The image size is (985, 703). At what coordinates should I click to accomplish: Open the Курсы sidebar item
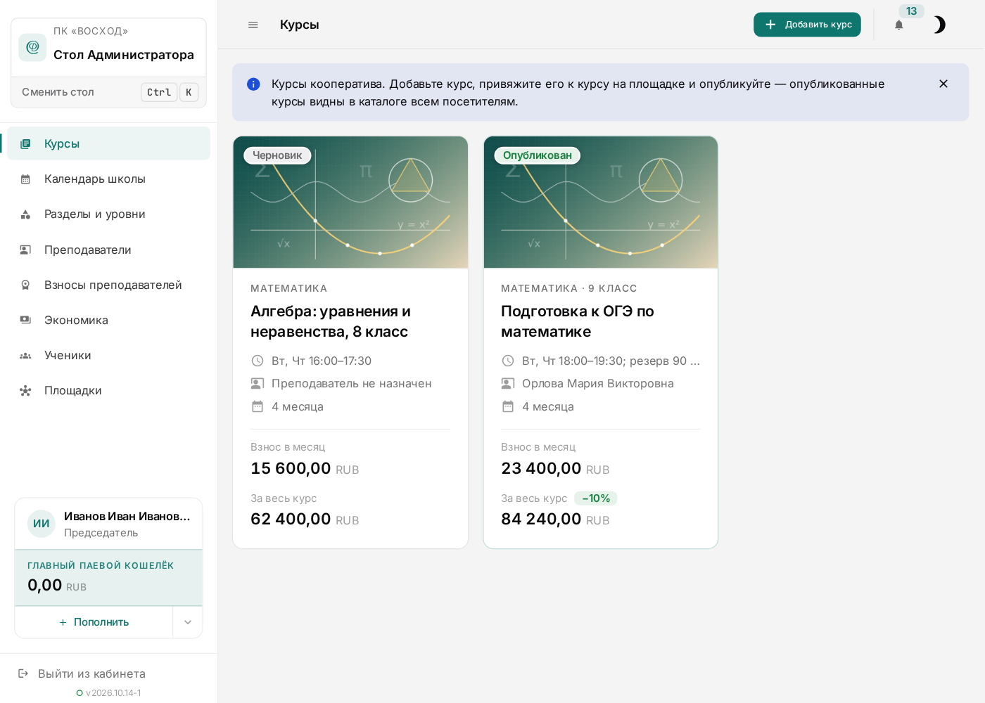coord(108,143)
